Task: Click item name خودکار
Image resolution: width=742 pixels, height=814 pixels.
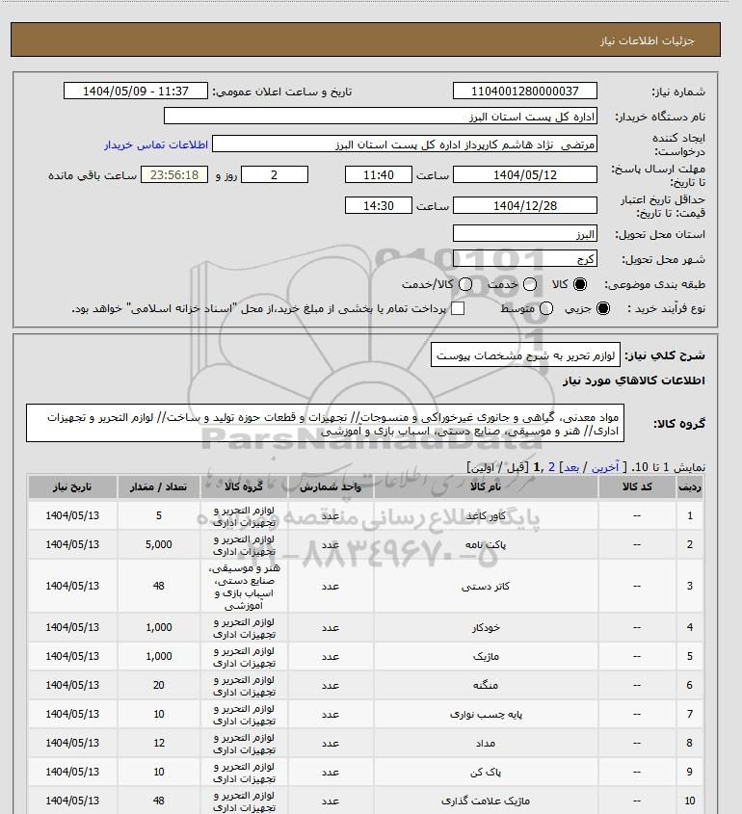Action: click(x=486, y=628)
